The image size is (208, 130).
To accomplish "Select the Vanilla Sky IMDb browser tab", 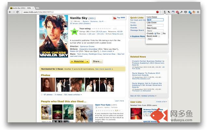I will pyautogui.click(x=22, y=8).
